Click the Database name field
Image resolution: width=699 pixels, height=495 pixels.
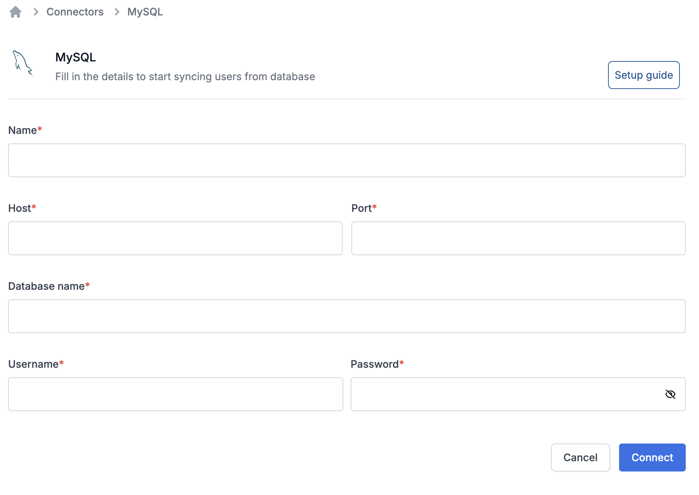tap(347, 316)
